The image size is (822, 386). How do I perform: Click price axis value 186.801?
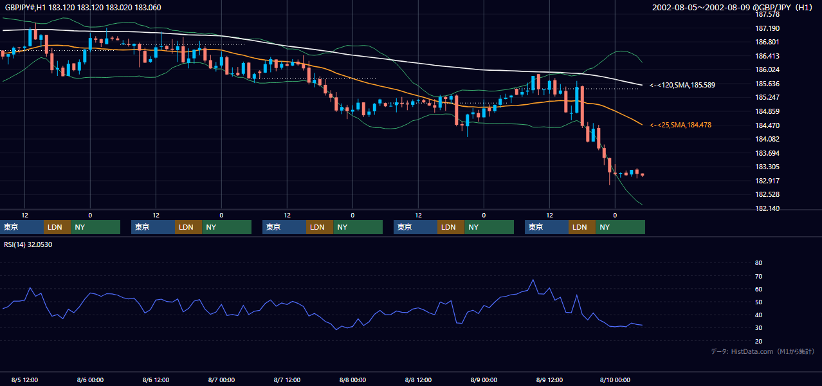(767, 42)
